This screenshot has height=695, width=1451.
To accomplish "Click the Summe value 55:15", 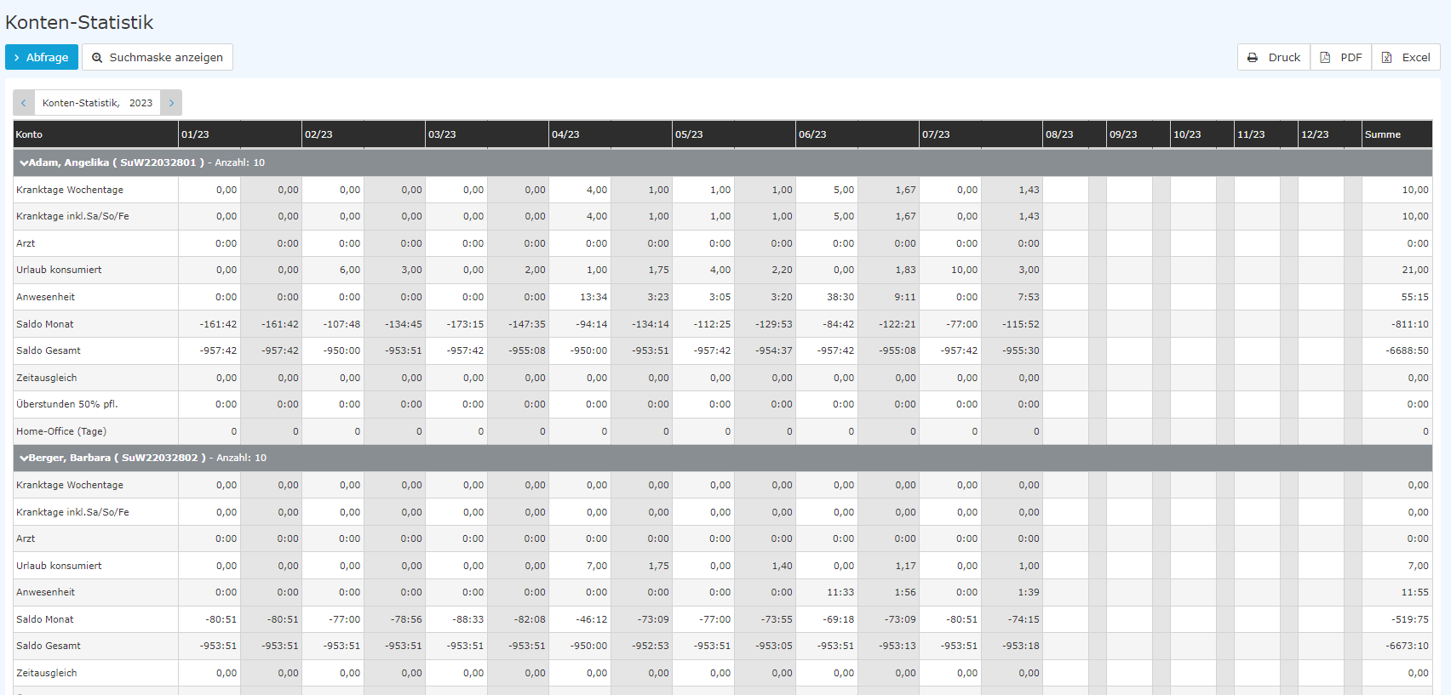I will (x=1415, y=297).
